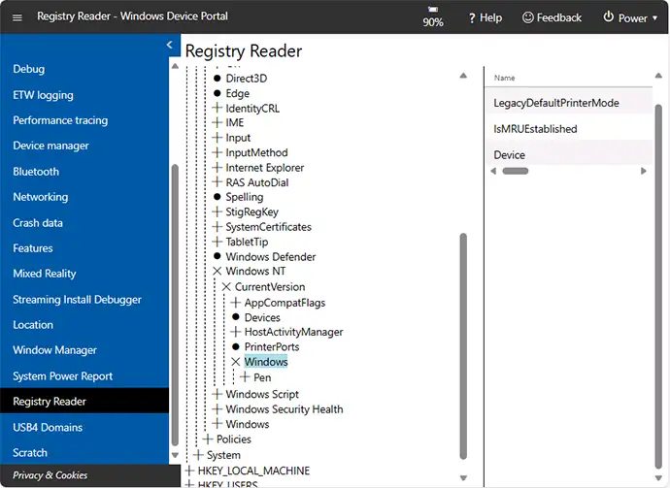Viewport: 670px width, 488px height.
Task: Expand the StigRegKey key
Action: [x=218, y=211]
